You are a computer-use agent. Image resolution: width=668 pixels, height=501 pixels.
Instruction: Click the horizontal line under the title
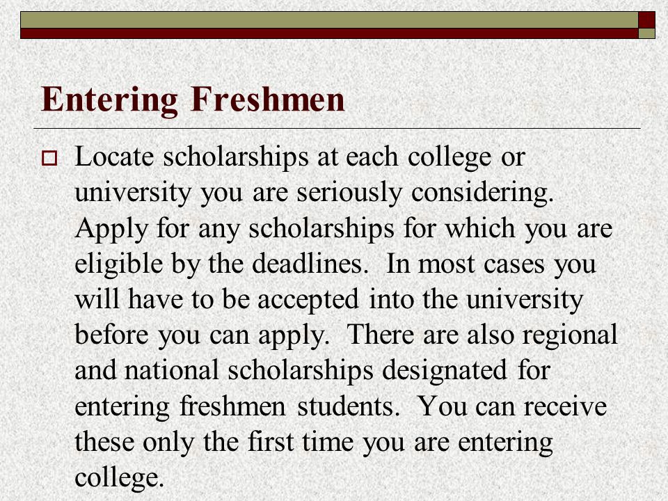(x=337, y=128)
